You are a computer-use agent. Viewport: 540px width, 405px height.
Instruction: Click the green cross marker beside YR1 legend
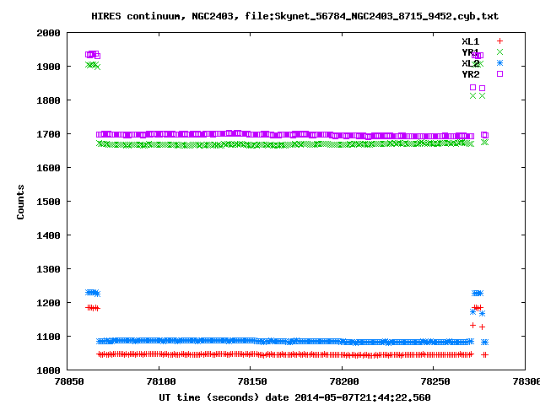coord(499,52)
